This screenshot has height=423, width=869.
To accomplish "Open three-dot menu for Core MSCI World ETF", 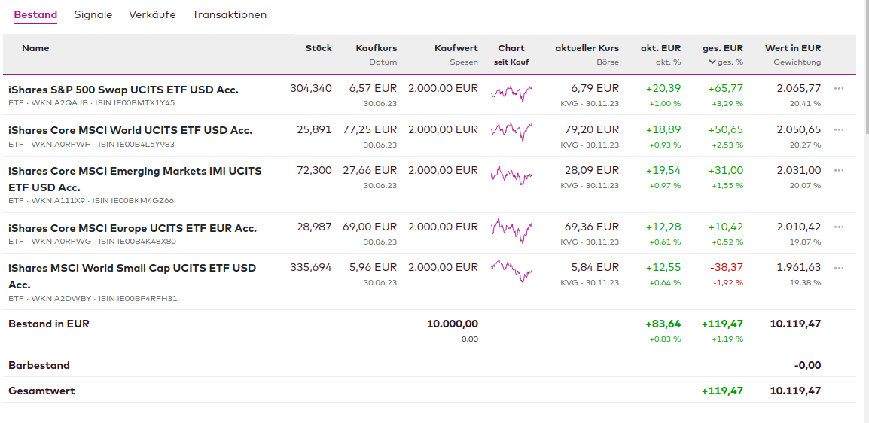I will (839, 129).
